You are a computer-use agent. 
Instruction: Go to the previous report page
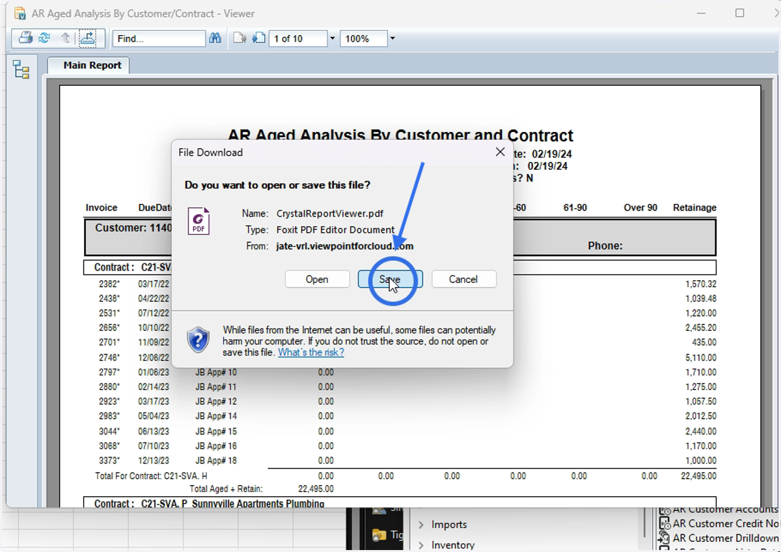tap(240, 38)
